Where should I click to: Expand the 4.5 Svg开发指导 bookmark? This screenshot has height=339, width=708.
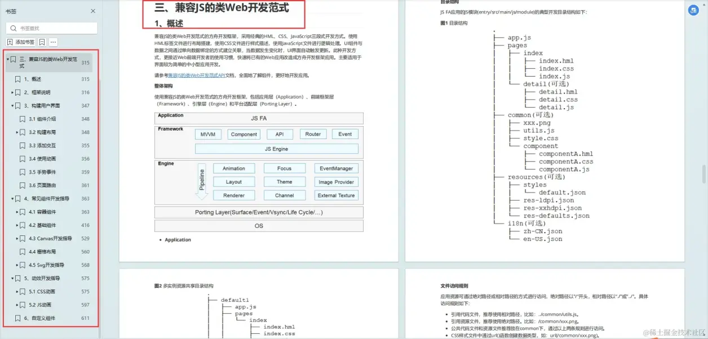(17, 265)
